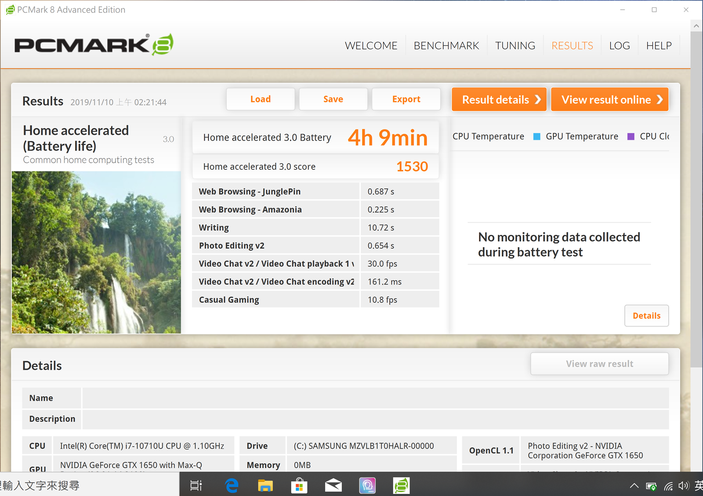Go to the LOG tab
This screenshot has width=703, height=496.
[619, 46]
